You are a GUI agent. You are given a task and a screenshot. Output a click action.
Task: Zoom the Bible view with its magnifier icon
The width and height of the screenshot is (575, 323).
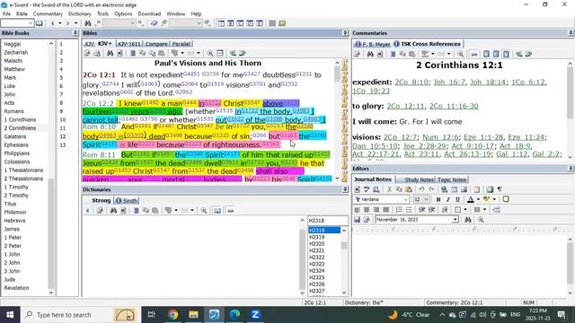coord(210,54)
